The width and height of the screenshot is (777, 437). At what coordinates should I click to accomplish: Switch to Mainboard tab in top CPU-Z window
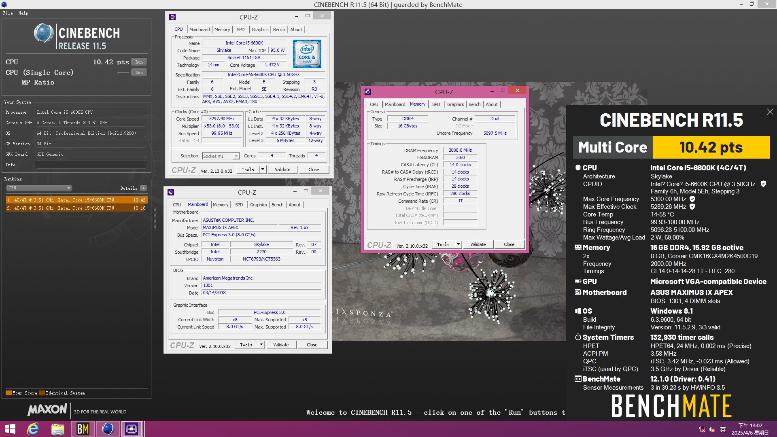tap(200, 30)
